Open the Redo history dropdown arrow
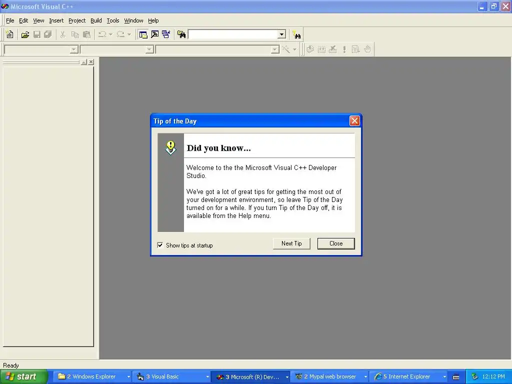 click(129, 34)
